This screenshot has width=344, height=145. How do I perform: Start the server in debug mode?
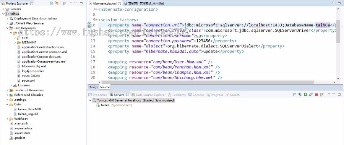tap(300, 95)
